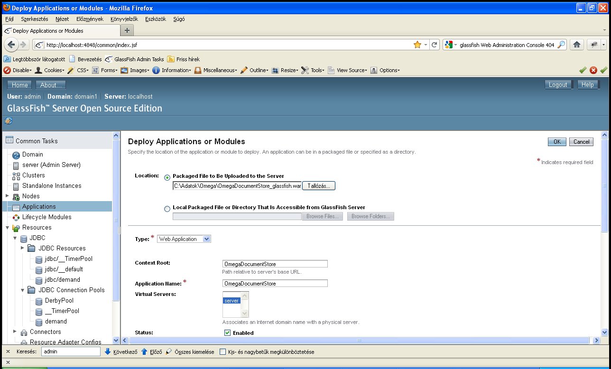Click the Standalone Instances icon
611x369 pixels.
coord(16,186)
